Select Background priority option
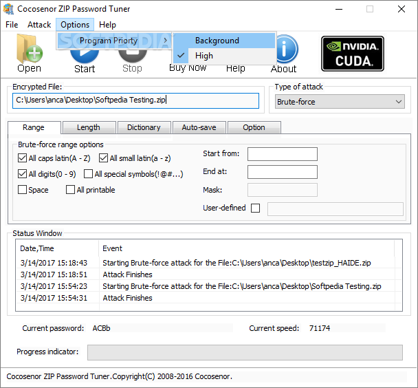Screen dimensions: 418x388 (224, 41)
